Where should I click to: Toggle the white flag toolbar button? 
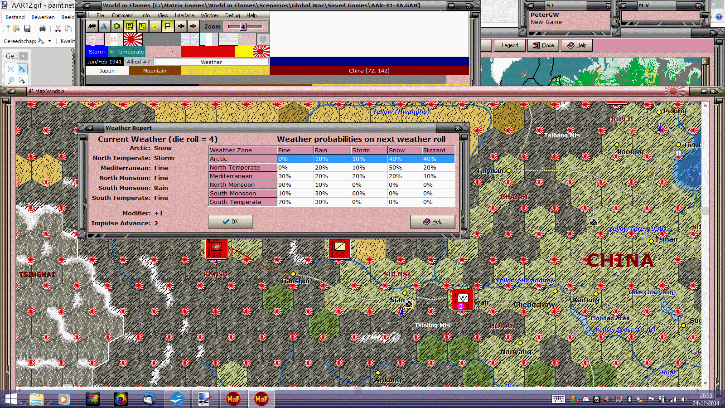(168, 26)
